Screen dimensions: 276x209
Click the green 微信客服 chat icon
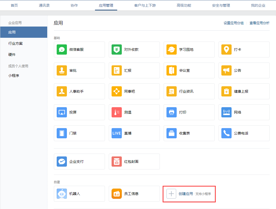coord(62,50)
